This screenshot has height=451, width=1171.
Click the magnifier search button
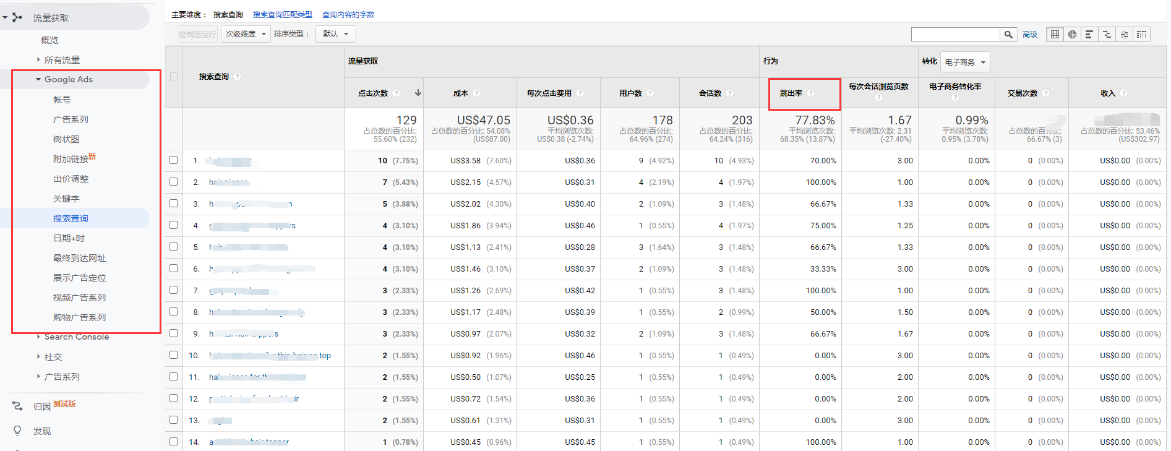[1008, 35]
